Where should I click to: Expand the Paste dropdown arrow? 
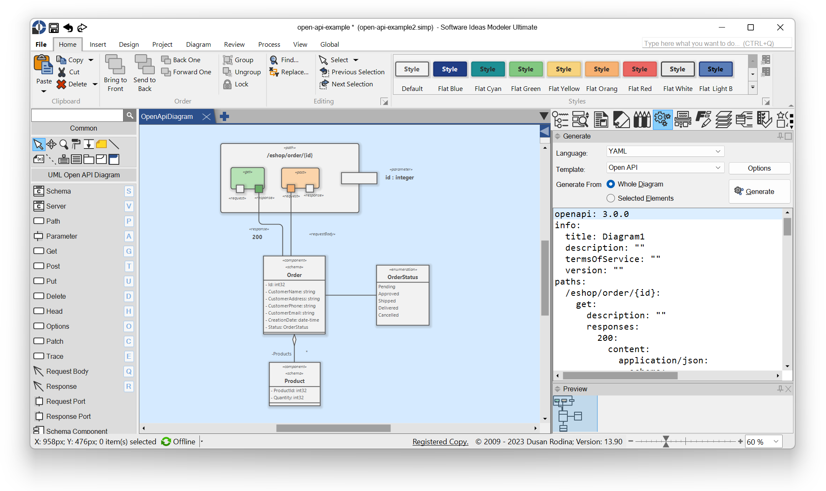(44, 91)
